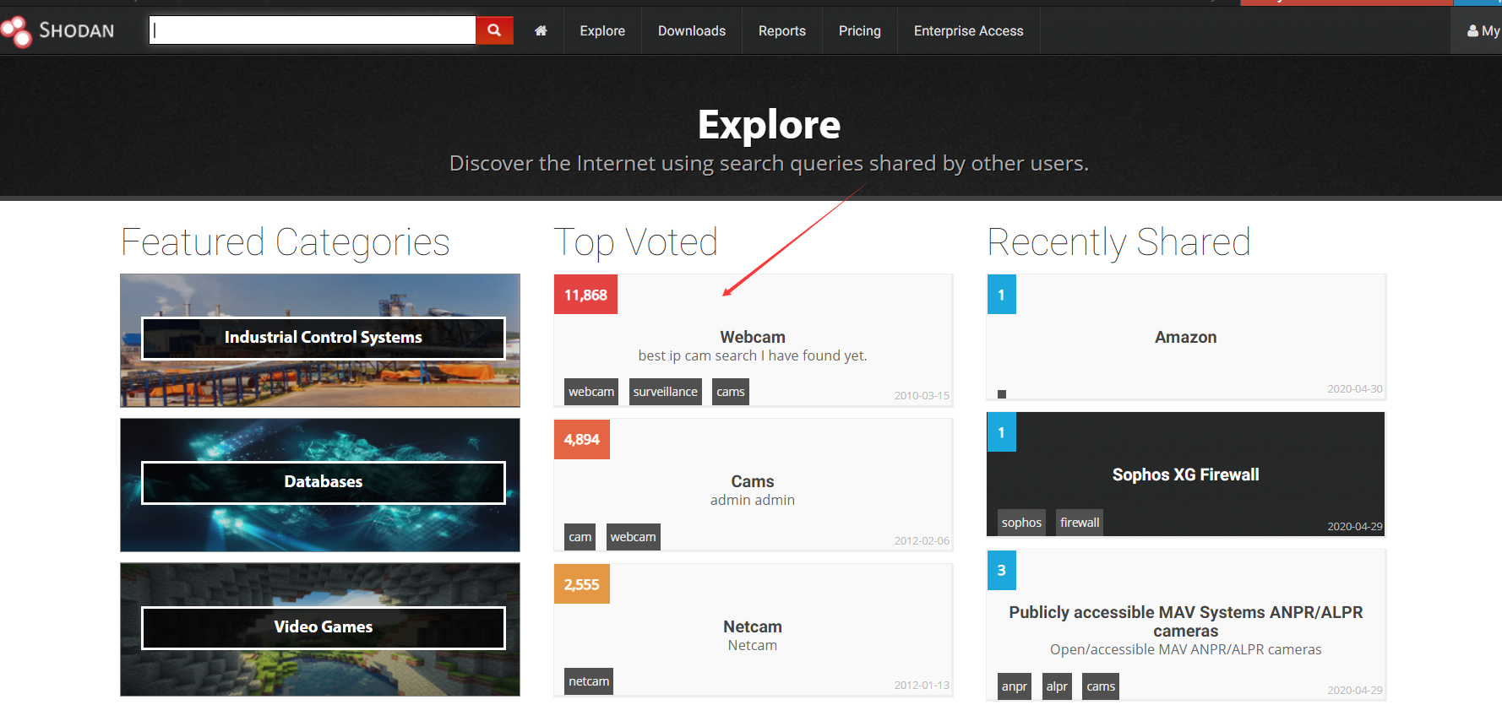Select the sophos tag

1022,523
